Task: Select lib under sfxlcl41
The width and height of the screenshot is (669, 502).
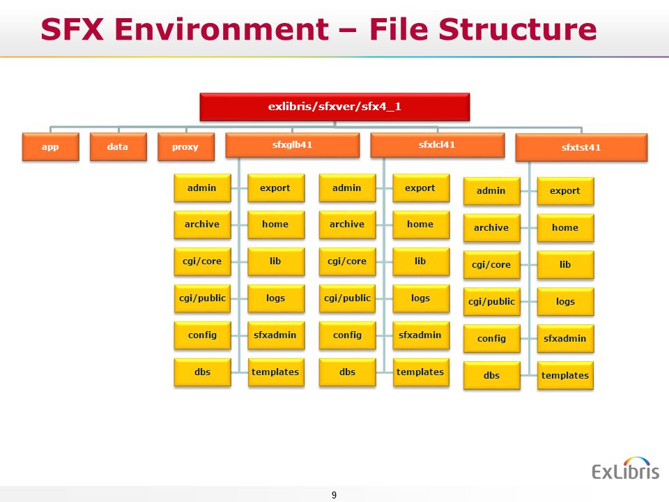Action: tap(421, 261)
